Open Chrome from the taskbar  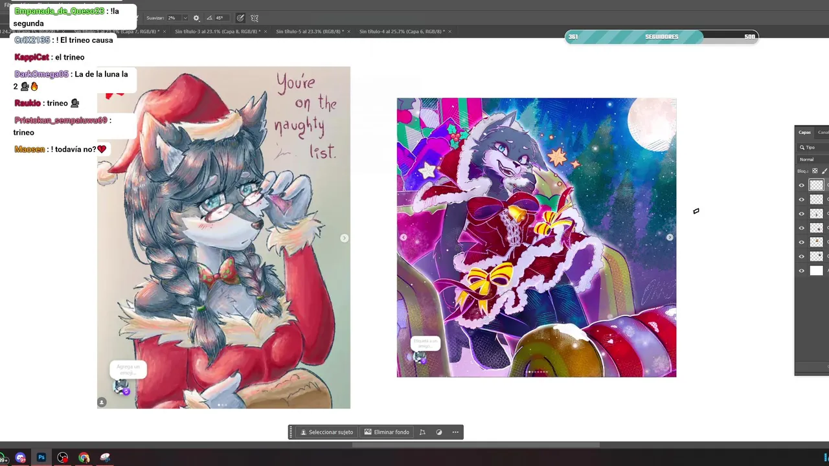pos(84,458)
